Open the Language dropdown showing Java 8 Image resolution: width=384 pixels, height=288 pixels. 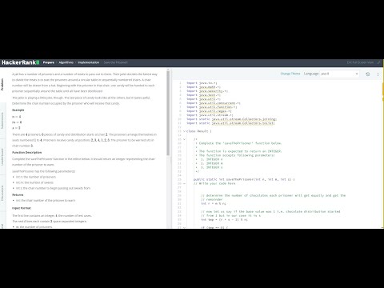pyautogui.click(x=339, y=74)
